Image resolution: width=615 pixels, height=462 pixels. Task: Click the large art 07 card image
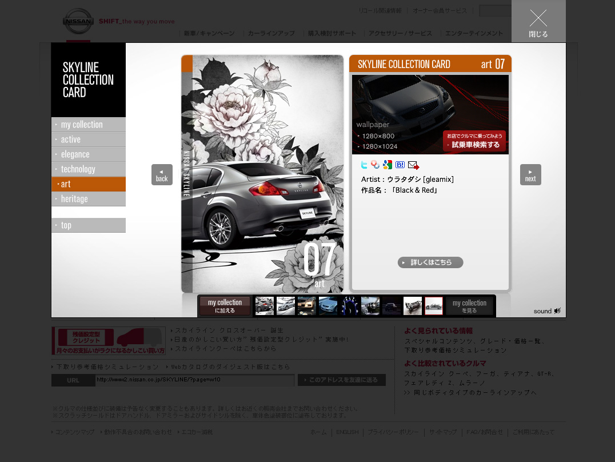262,174
